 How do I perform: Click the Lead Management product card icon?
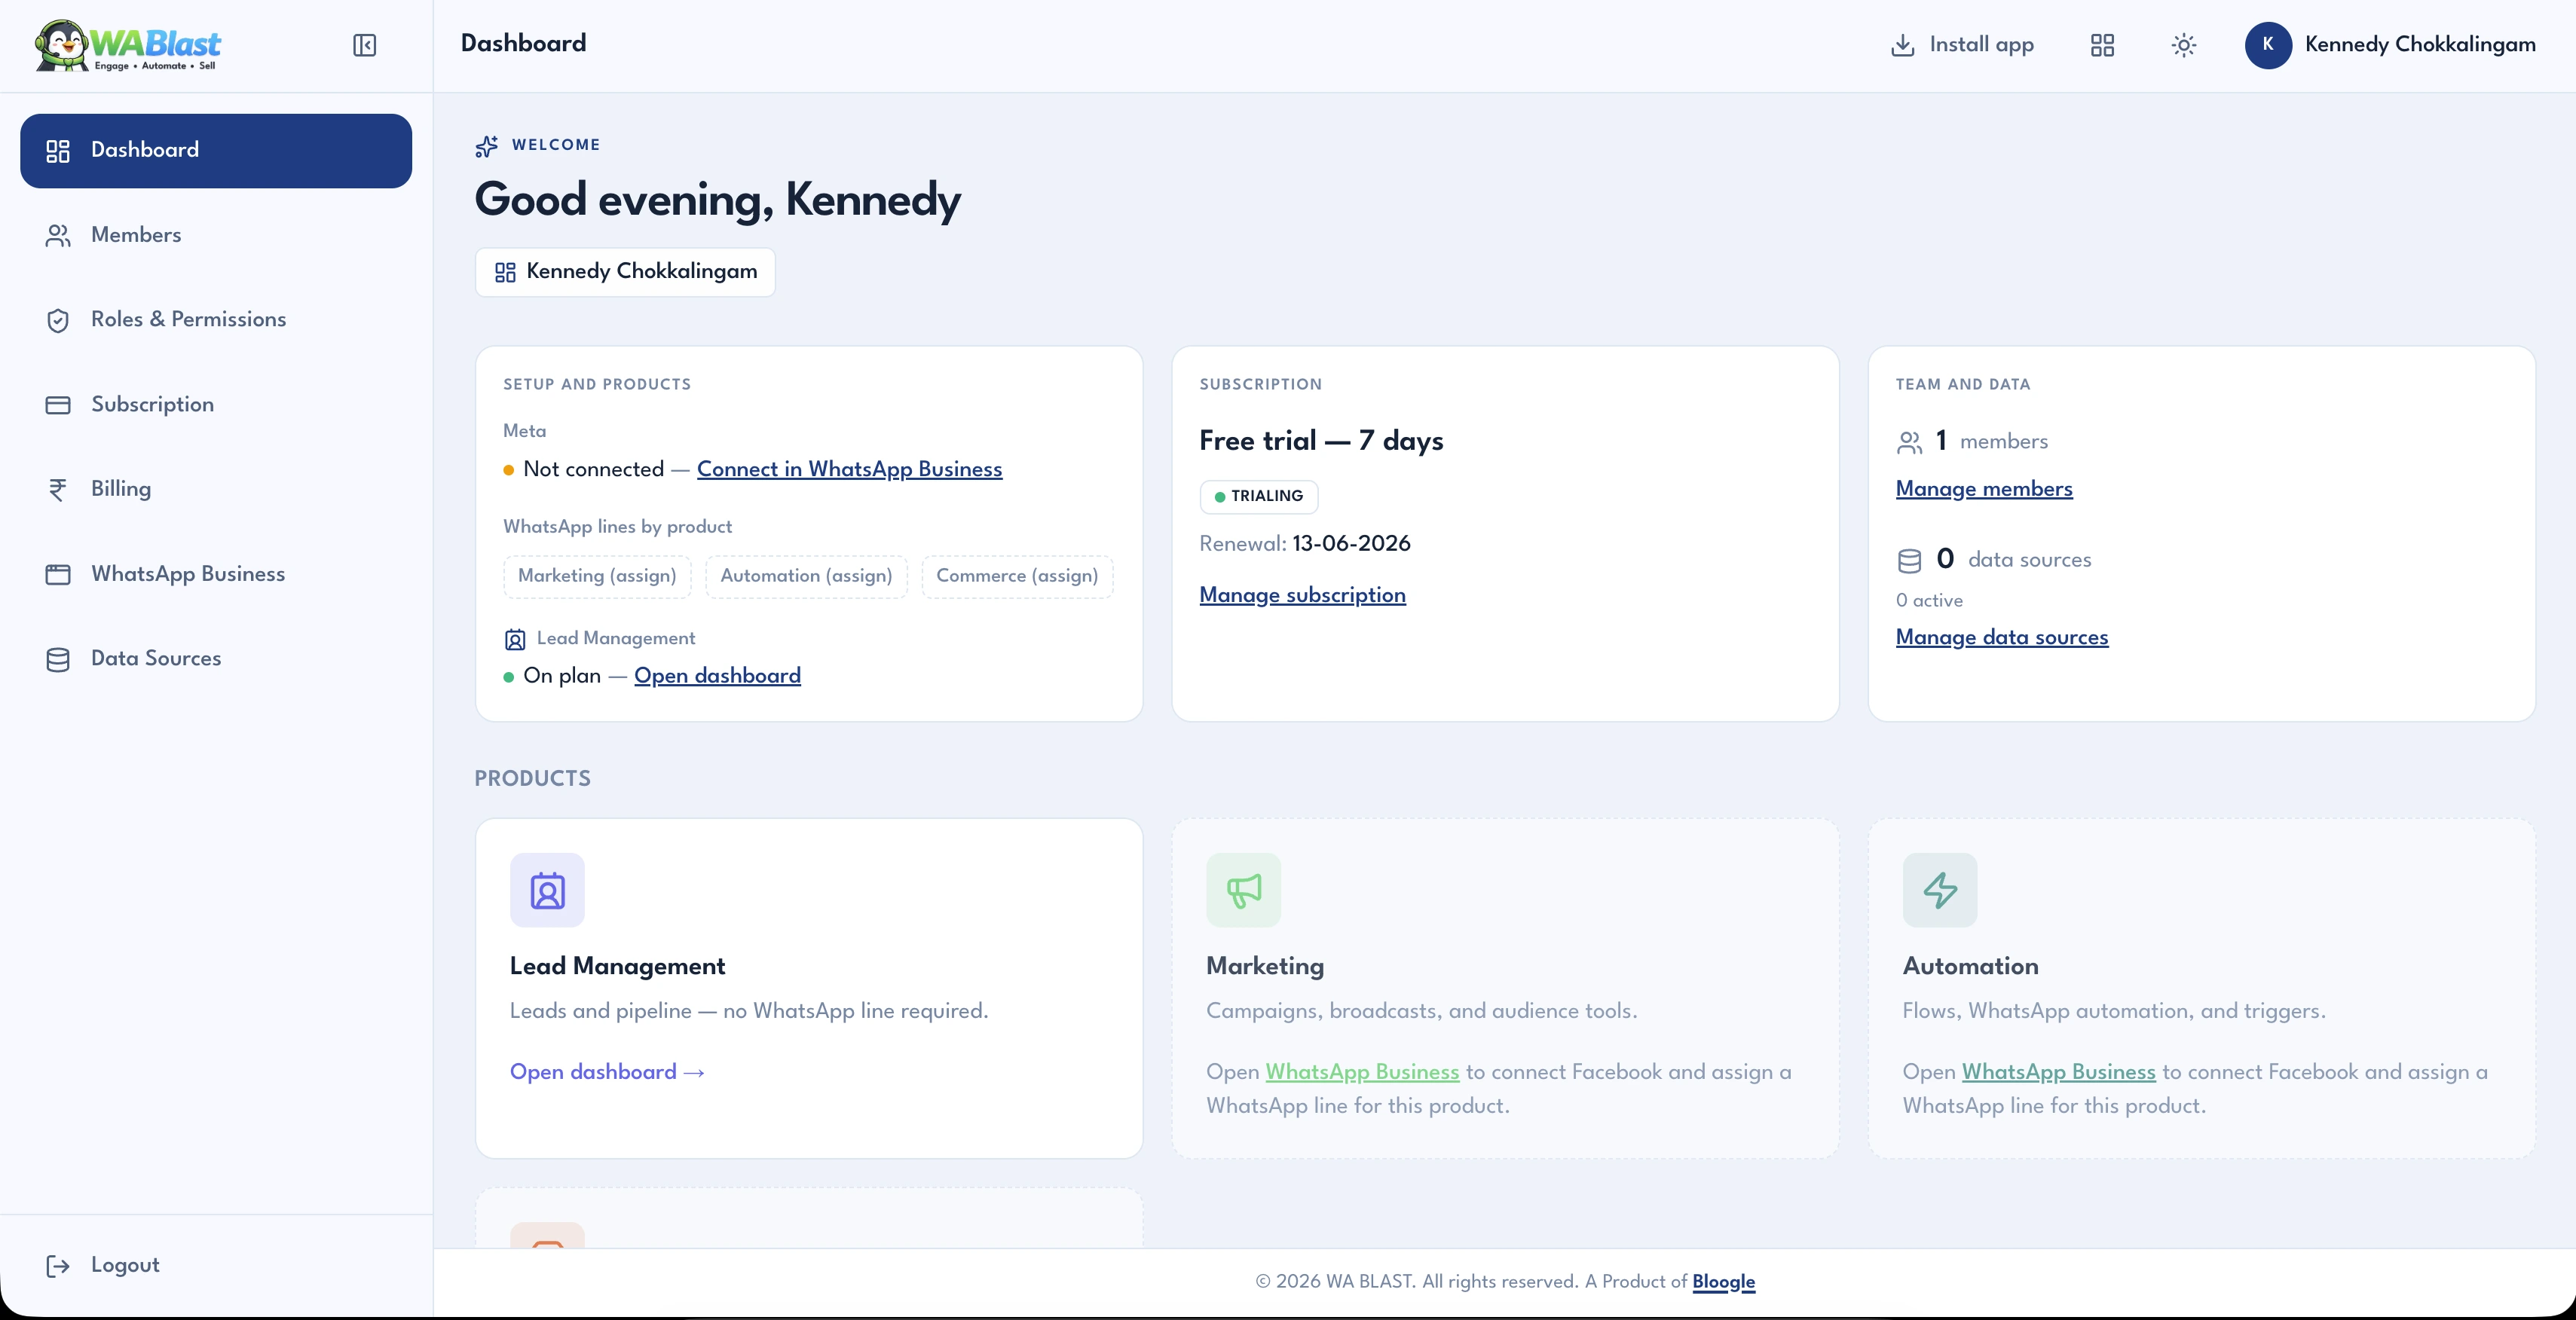click(x=547, y=890)
